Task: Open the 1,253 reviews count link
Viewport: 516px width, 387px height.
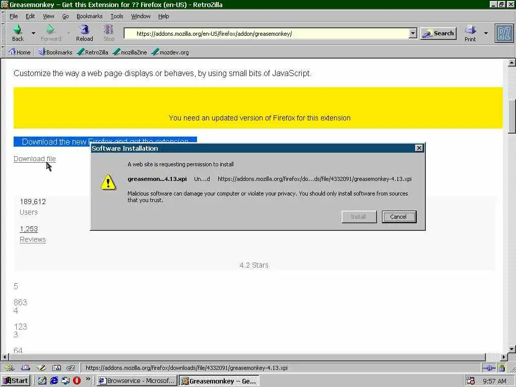Action: (29, 229)
